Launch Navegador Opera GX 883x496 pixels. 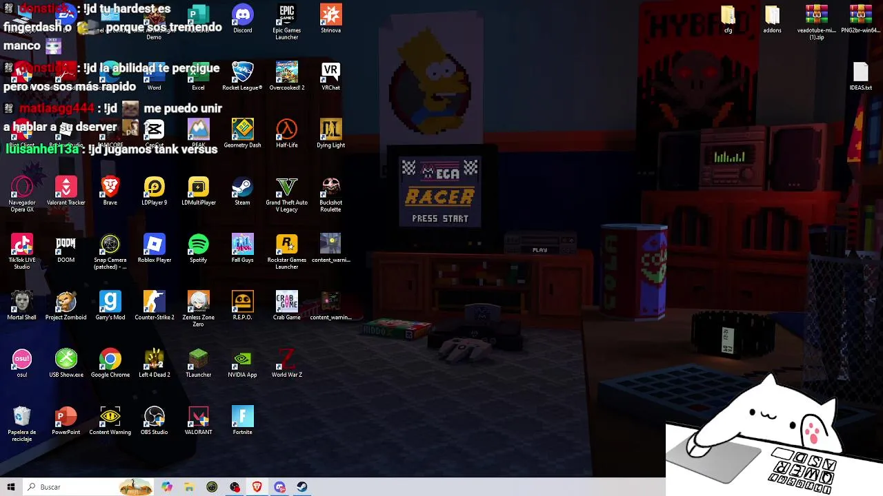[x=22, y=194]
